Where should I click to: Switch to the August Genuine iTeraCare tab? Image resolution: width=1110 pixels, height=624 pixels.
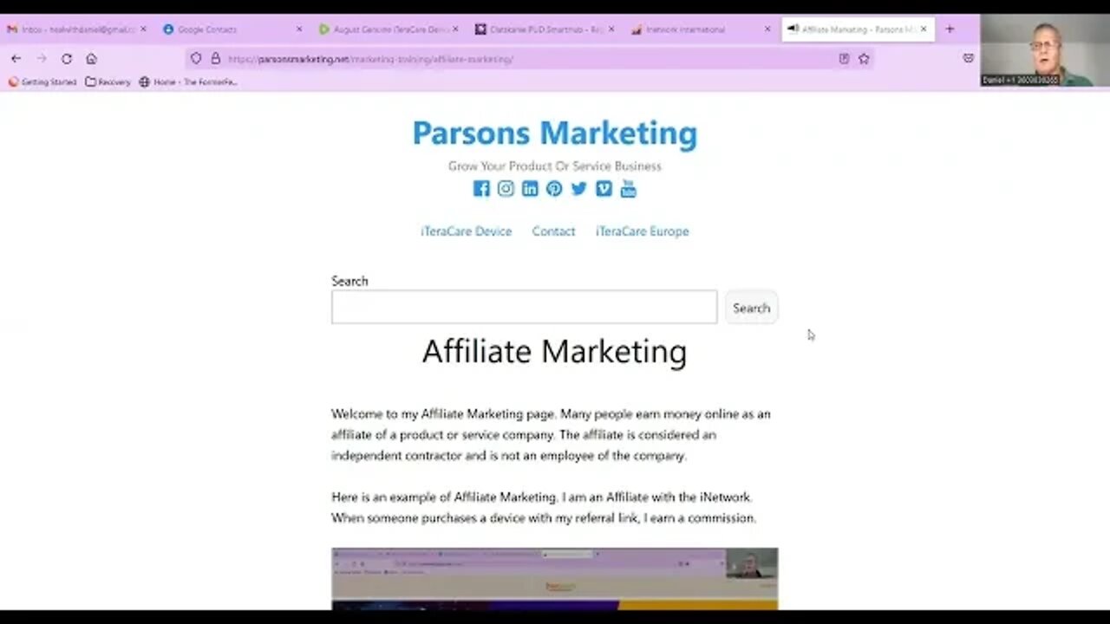click(x=386, y=29)
